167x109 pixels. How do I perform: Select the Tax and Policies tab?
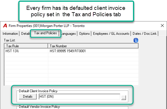point(46,33)
